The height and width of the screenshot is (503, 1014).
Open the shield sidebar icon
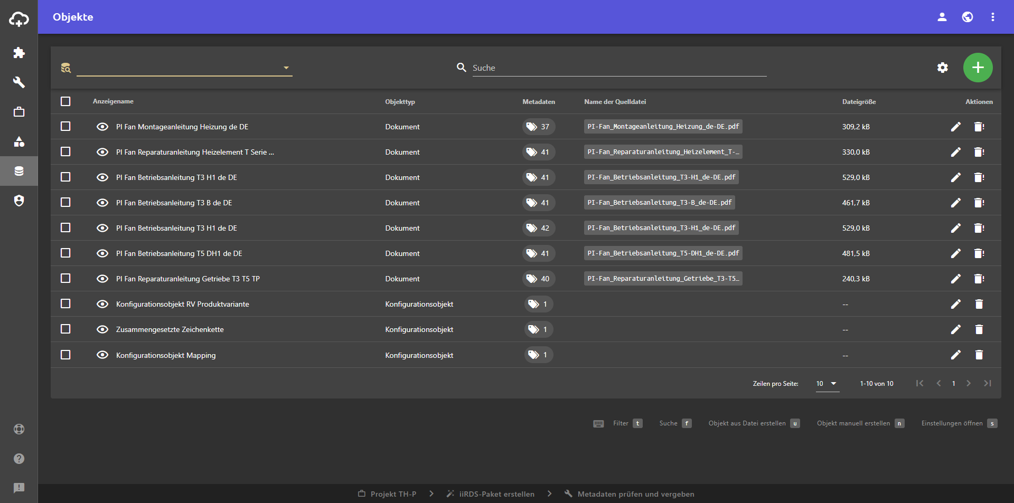click(19, 201)
